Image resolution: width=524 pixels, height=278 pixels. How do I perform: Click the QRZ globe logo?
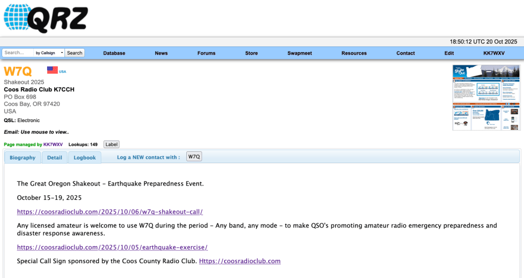tap(46, 18)
